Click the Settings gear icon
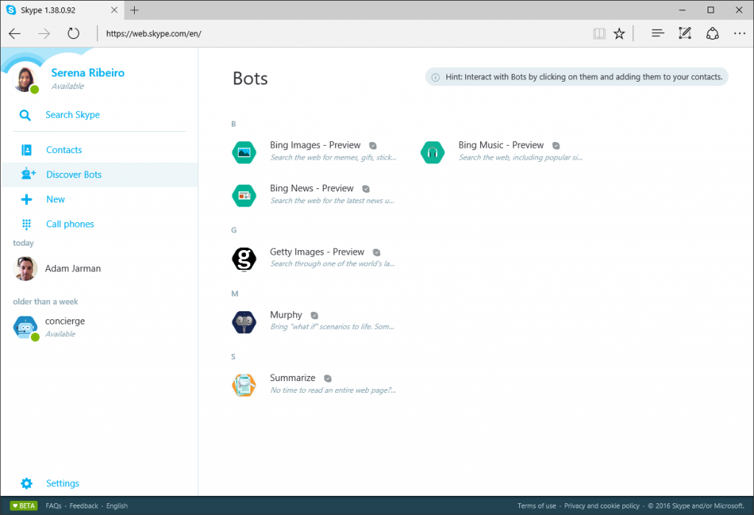Viewport: 754px width, 515px height. pyautogui.click(x=27, y=483)
